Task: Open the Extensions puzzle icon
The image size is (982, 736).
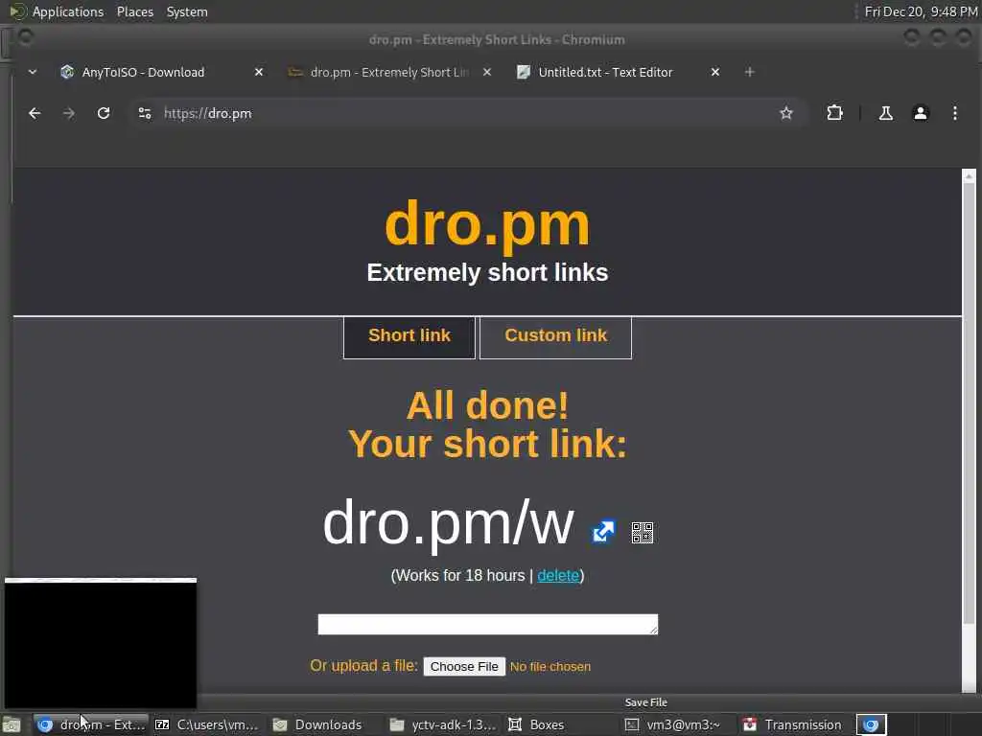Action: (x=835, y=113)
